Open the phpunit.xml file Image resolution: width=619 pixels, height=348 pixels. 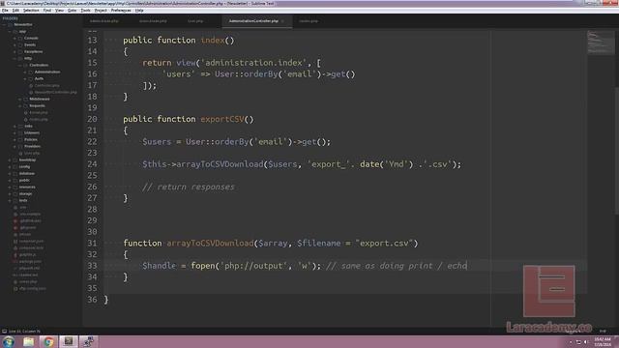tap(29, 268)
